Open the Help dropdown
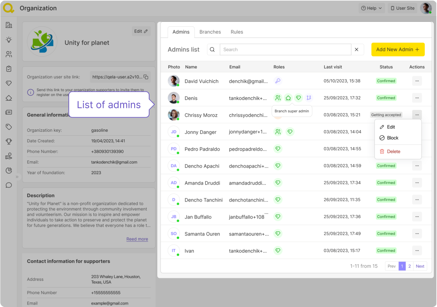 tap(371, 8)
